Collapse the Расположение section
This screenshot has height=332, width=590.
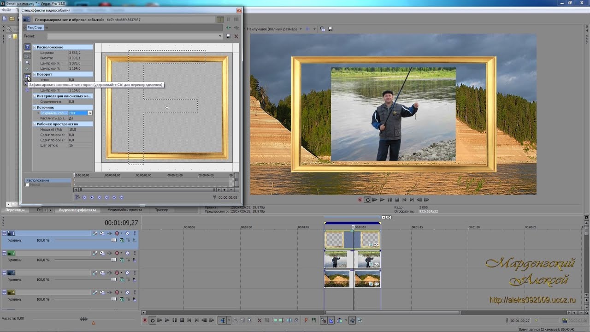[35, 47]
